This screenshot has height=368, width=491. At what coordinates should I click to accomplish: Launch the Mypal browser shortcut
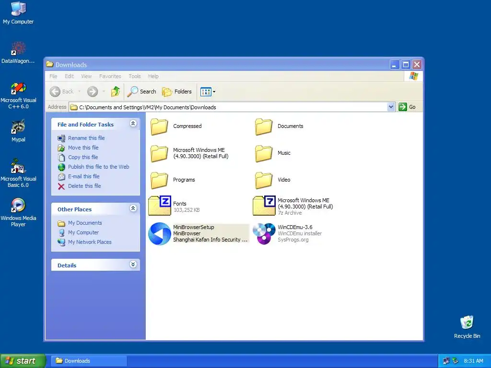point(18,131)
